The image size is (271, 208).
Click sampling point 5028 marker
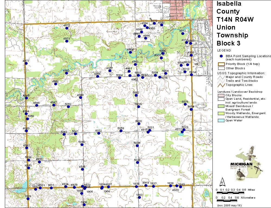(x=137, y=163)
